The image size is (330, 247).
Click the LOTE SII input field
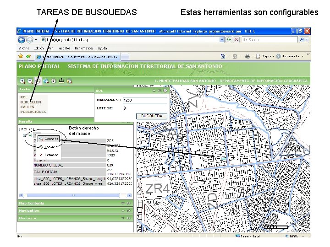click(x=145, y=108)
